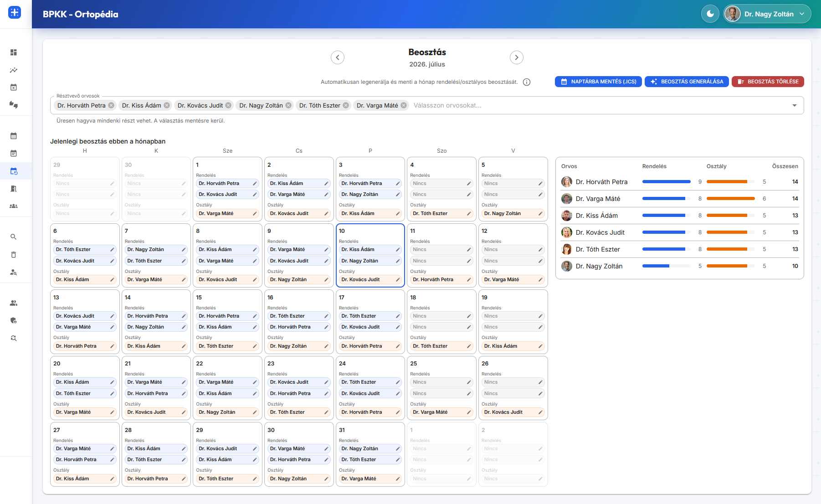Open the analytics chart icon in sidebar
This screenshot has width=821, height=504.
point(14,70)
